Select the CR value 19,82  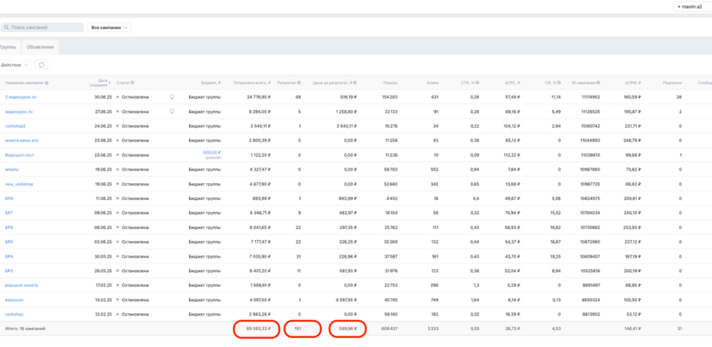tap(555, 227)
